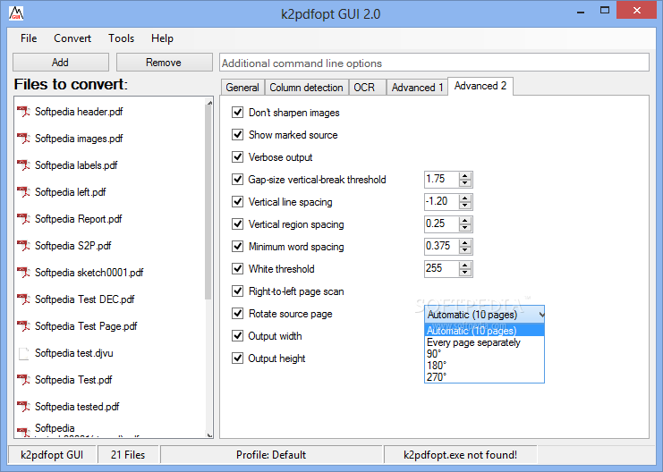This screenshot has height=472, width=663.
Task: Click the k2pdfopt.exe not found! status message
Action: point(461,455)
